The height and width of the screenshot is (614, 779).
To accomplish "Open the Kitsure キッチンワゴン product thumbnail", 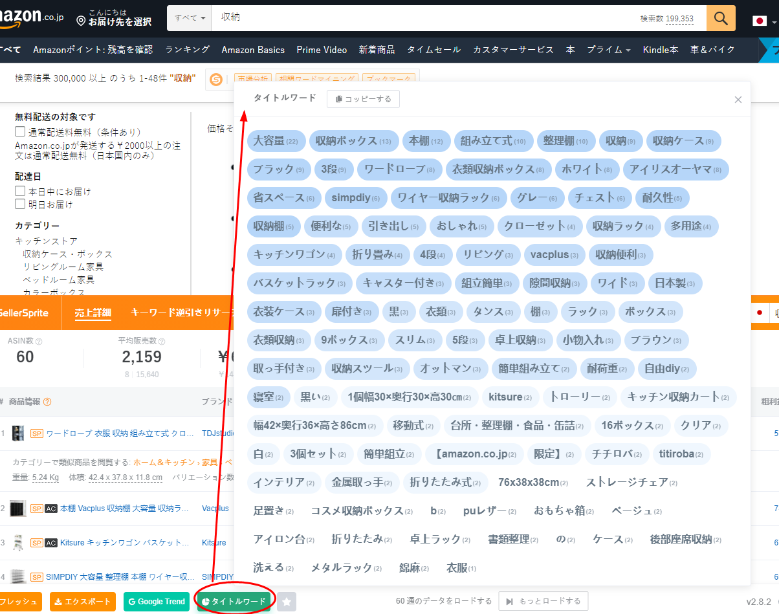I will (x=18, y=542).
